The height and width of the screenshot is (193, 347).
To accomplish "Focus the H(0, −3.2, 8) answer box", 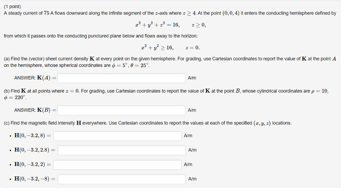I will 117,136.
